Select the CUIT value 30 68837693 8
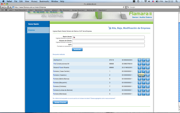The height and width of the screenshot is (113, 180). click(127, 64)
